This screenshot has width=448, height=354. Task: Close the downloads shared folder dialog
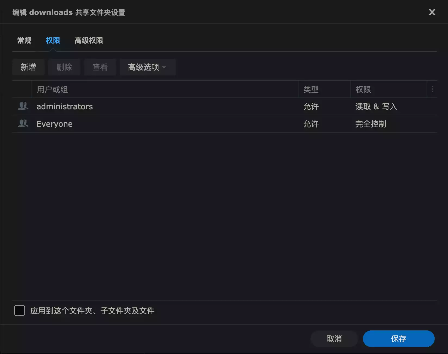(x=432, y=12)
